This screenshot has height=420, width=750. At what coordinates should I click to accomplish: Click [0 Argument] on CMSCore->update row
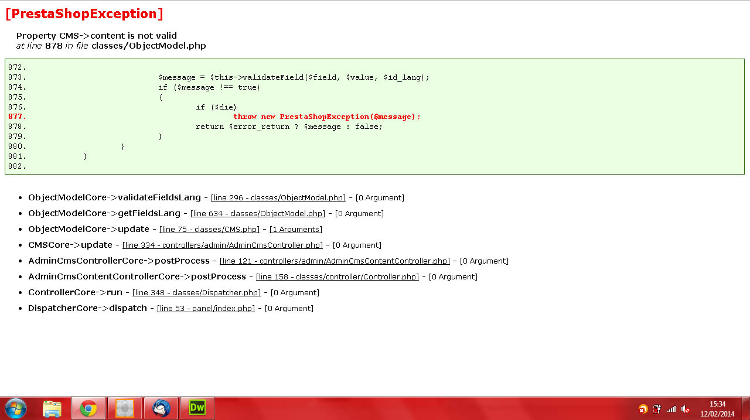357,245
